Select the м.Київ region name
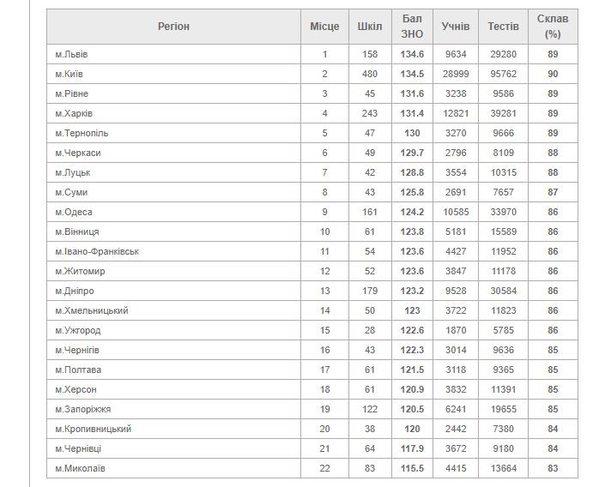Viewport: 593px width, 487px height. (x=69, y=75)
